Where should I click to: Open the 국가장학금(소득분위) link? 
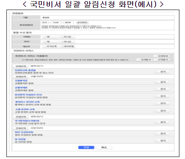[x=27, y=121]
